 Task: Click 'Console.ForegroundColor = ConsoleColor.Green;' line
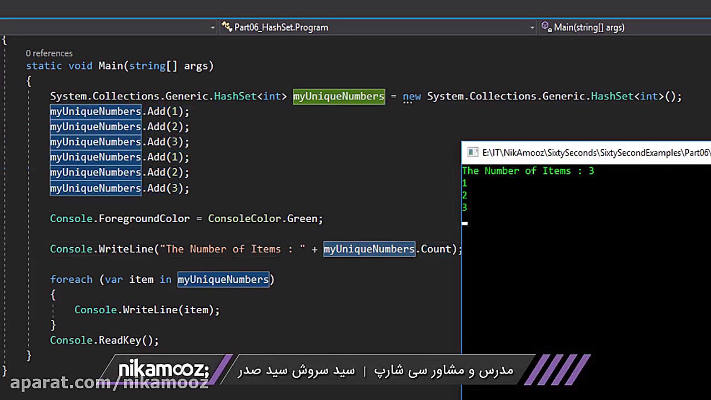pos(186,219)
